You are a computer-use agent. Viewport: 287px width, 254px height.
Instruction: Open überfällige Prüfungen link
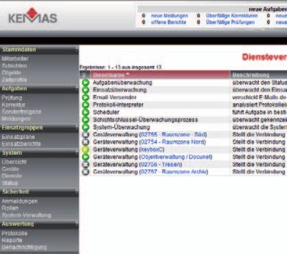(x=231, y=22)
